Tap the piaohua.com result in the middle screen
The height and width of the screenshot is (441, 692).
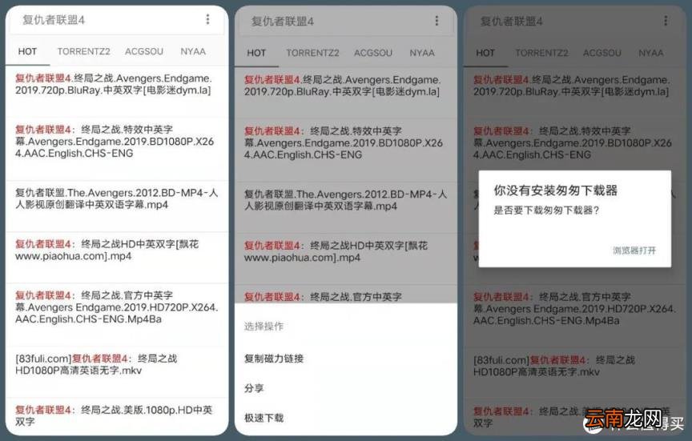click(x=346, y=259)
